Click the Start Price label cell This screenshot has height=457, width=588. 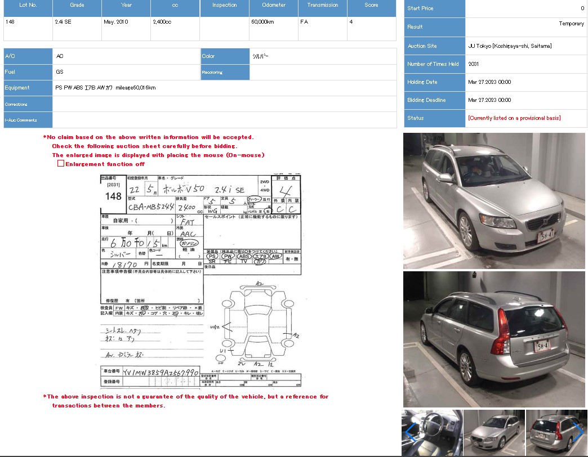pos(434,8)
